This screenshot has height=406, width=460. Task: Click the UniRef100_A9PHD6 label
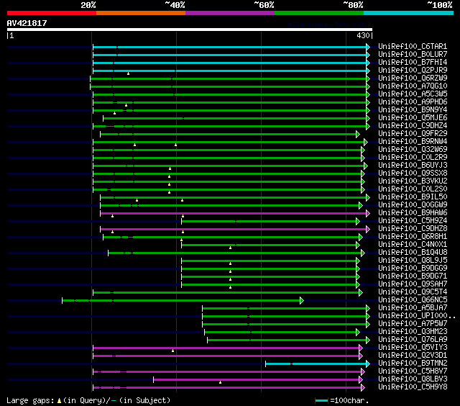coord(413,102)
